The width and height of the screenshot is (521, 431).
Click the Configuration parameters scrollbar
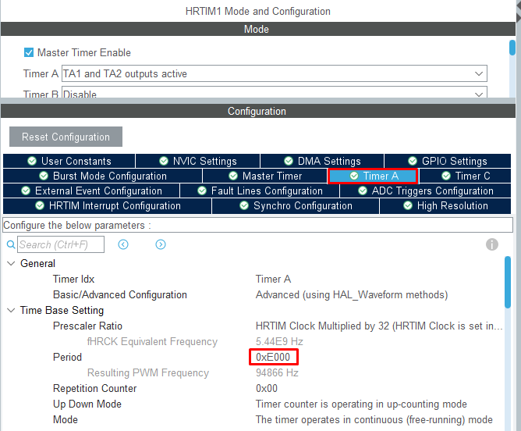point(508,282)
